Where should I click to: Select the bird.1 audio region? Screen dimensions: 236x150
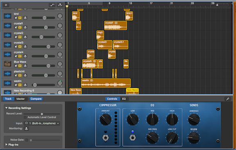coord(129,16)
